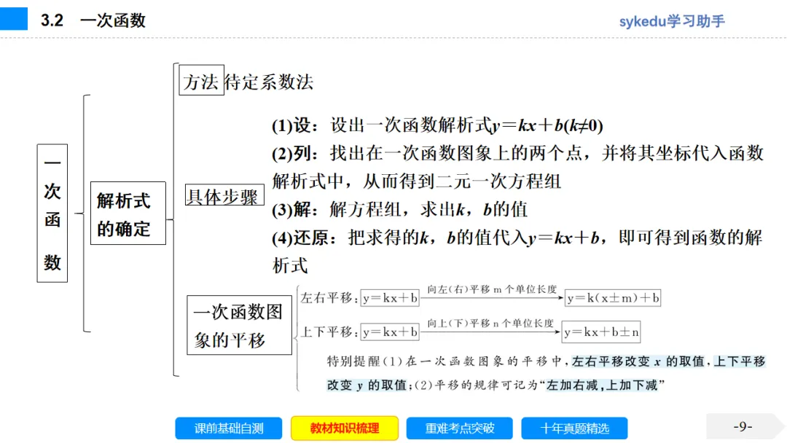Select the 方法 label box

tap(201, 81)
